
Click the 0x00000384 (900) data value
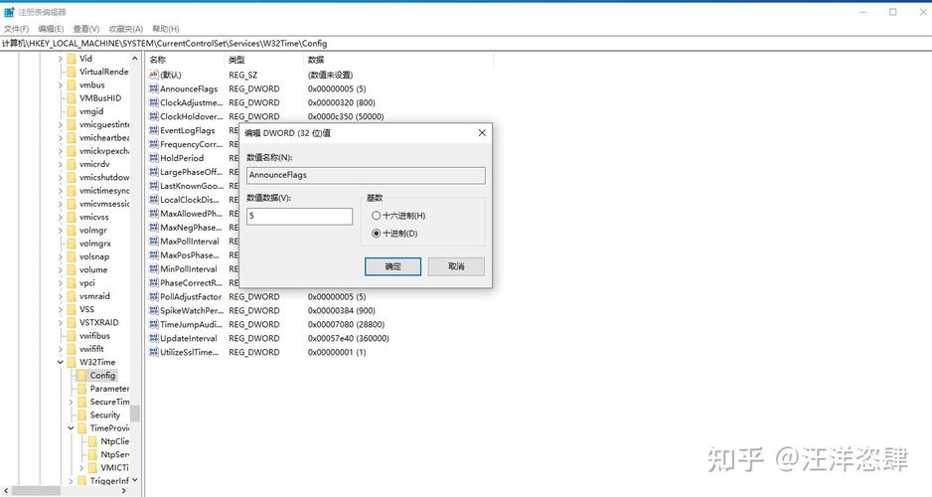[x=341, y=310]
